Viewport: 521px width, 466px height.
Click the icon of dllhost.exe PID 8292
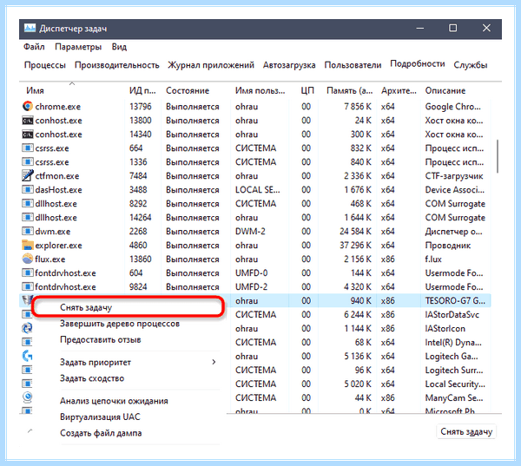[x=28, y=203]
